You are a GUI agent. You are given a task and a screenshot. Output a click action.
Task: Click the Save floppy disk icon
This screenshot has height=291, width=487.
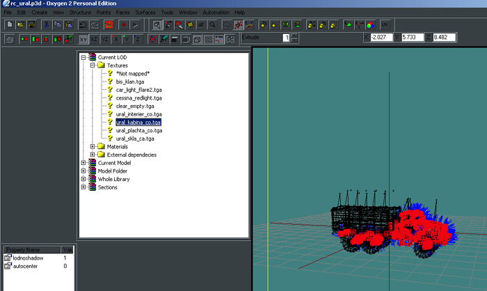[x=31, y=25]
